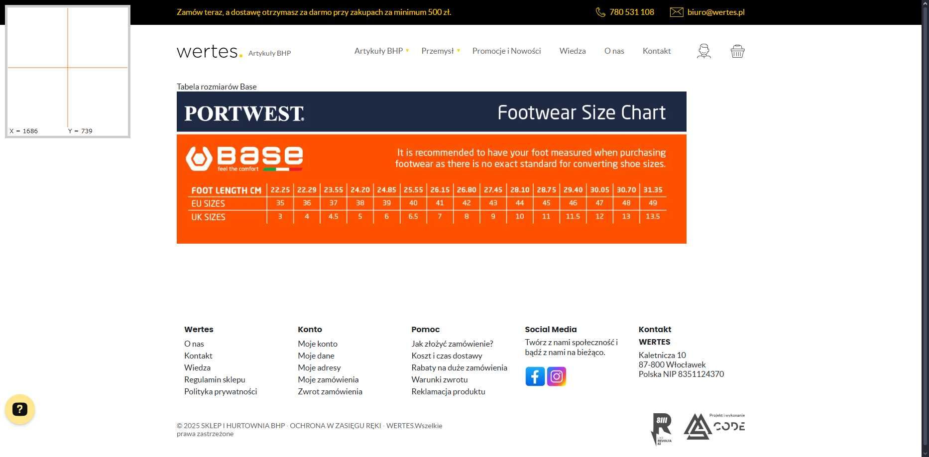This screenshot has height=457, width=929.
Task: Click the Kaletnicza 10 address text
Action: tap(662, 355)
